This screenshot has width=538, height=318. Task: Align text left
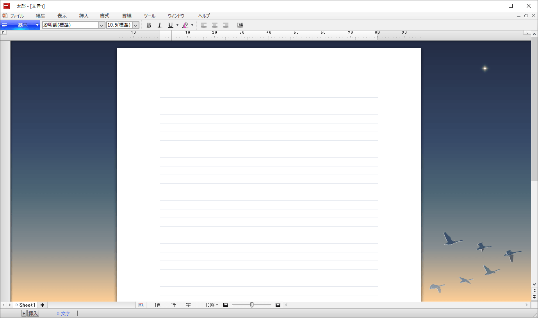[204, 25]
